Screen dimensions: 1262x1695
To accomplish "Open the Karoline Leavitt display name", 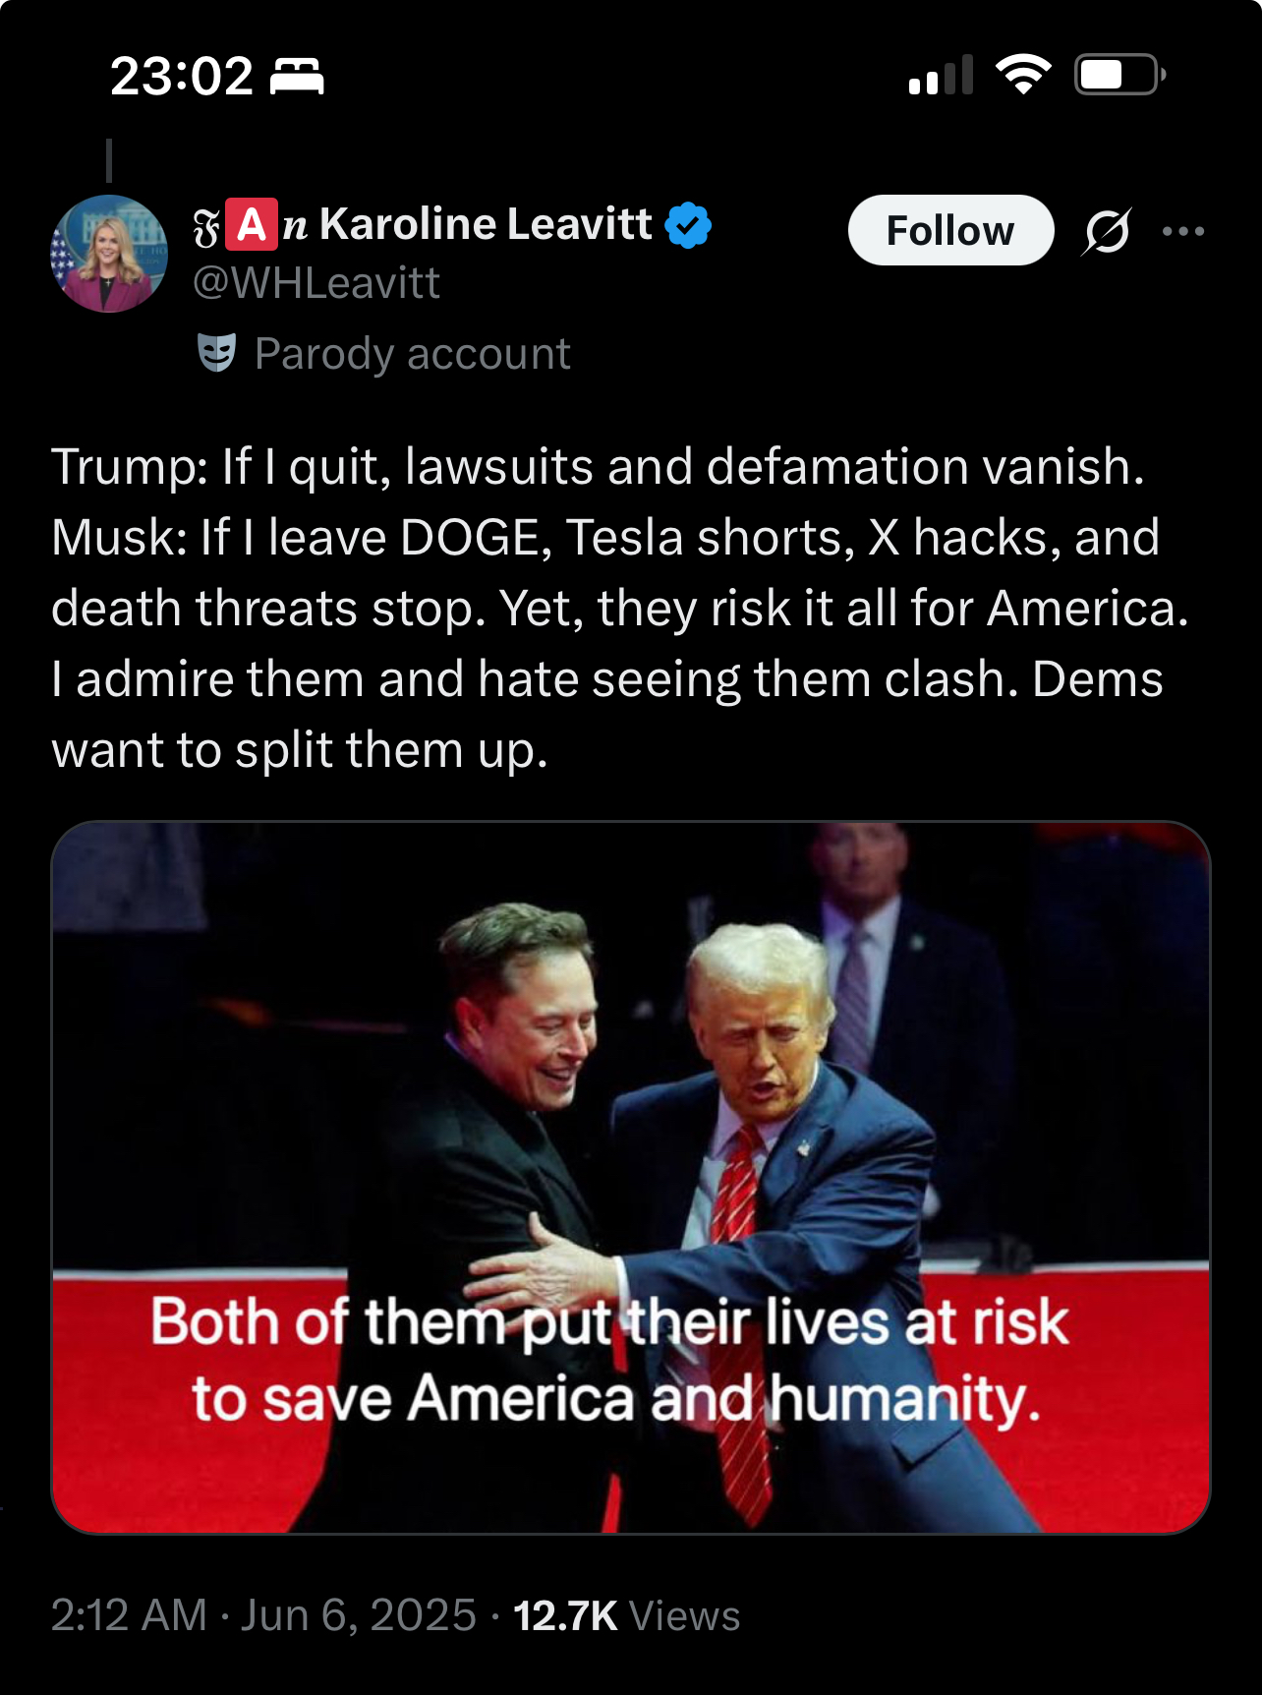I will point(486,224).
